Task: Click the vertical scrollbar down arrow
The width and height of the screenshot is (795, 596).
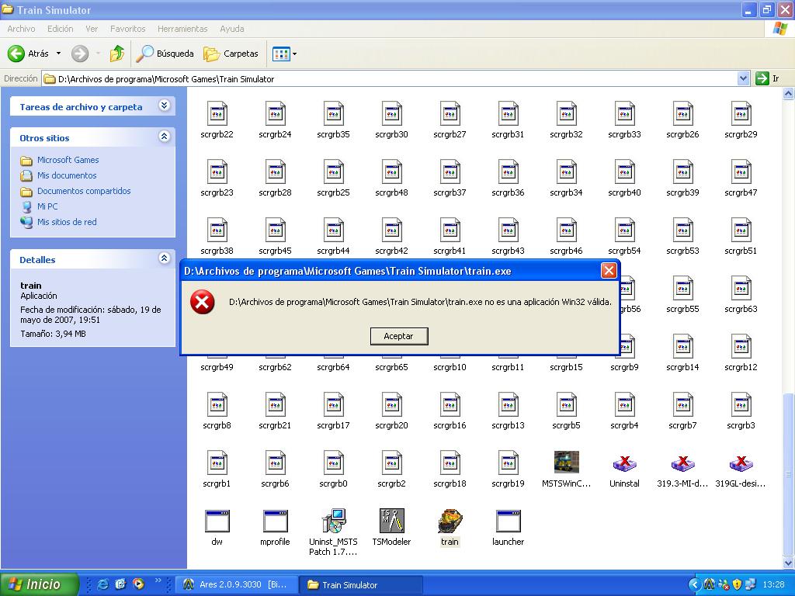Action: tap(789, 563)
